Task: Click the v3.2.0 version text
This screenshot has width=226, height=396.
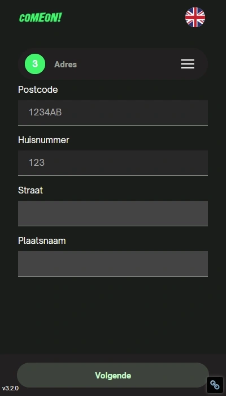Action: click(x=10, y=388)
